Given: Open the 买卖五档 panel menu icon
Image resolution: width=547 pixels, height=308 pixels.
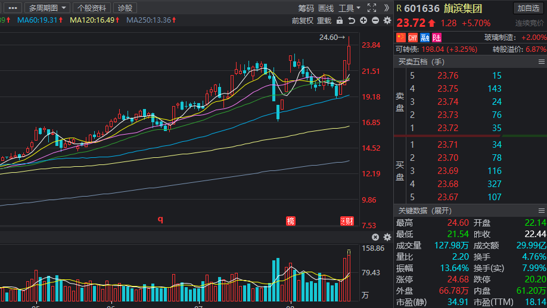Looking at the screenshot, I should pos(542,62).
